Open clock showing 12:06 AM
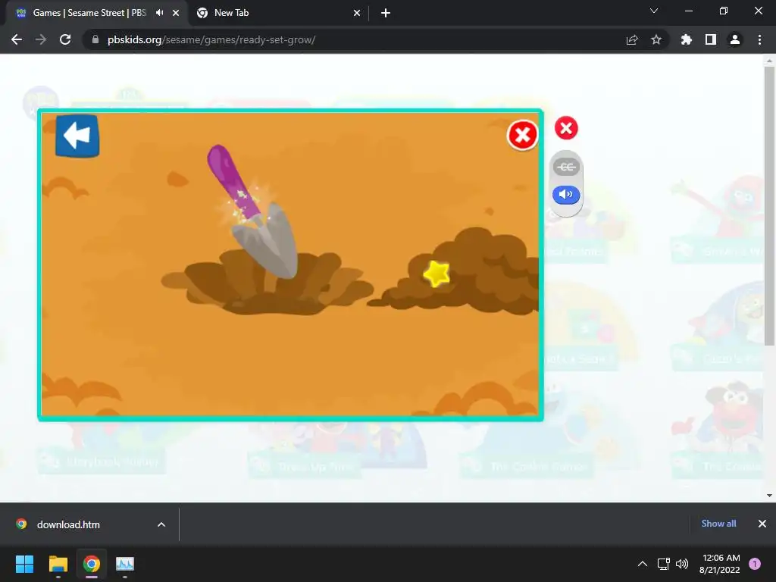The height and width of the screenshot is (582, 776). pos(720,564)
